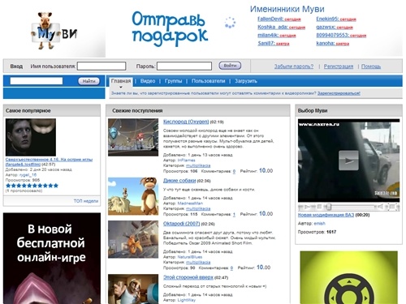Open the most popular video thumbnail
Viewport: 406px width, 304px height.
[x=31, y=137]
